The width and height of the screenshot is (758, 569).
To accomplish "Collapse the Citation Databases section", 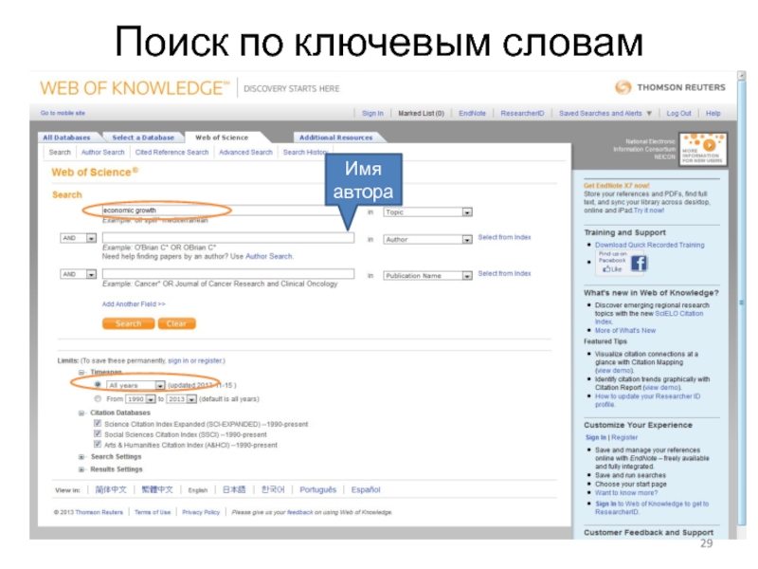I will point(81,413).
